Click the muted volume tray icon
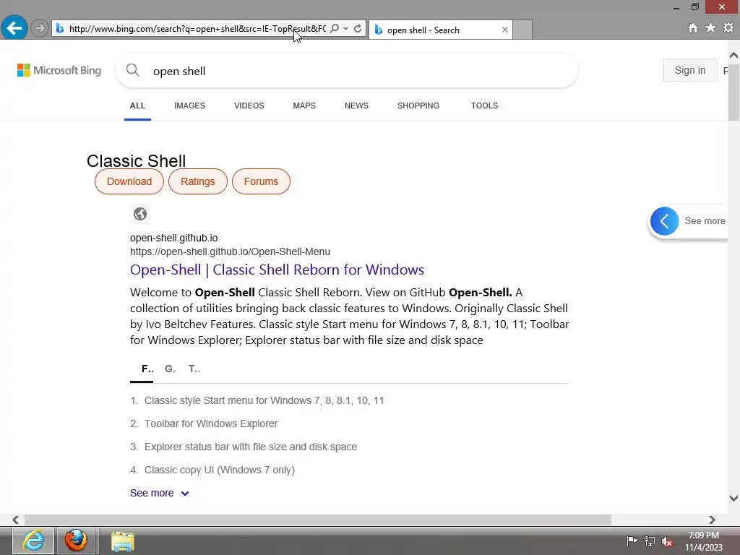740x555 pixels. (667, 541)
